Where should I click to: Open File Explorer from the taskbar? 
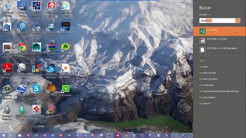[x=20, y=135]
